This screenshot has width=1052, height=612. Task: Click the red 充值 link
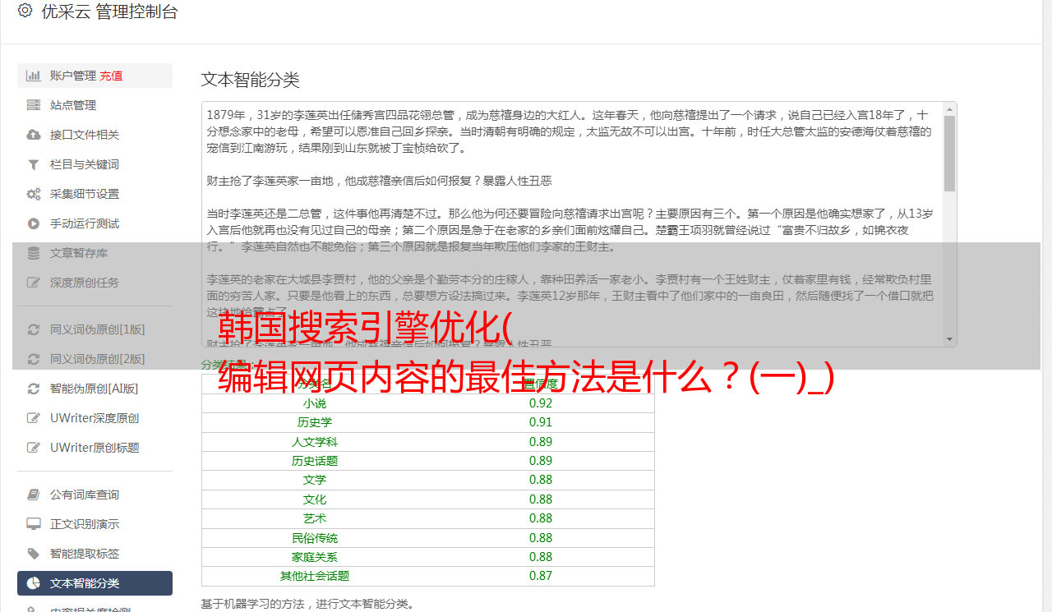click(112, 76)
